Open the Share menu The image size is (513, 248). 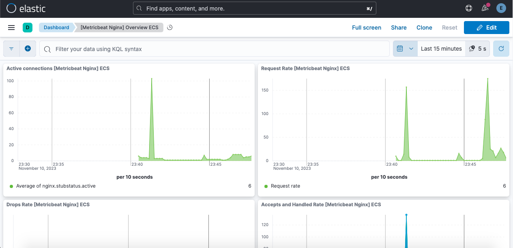point(398,28)
